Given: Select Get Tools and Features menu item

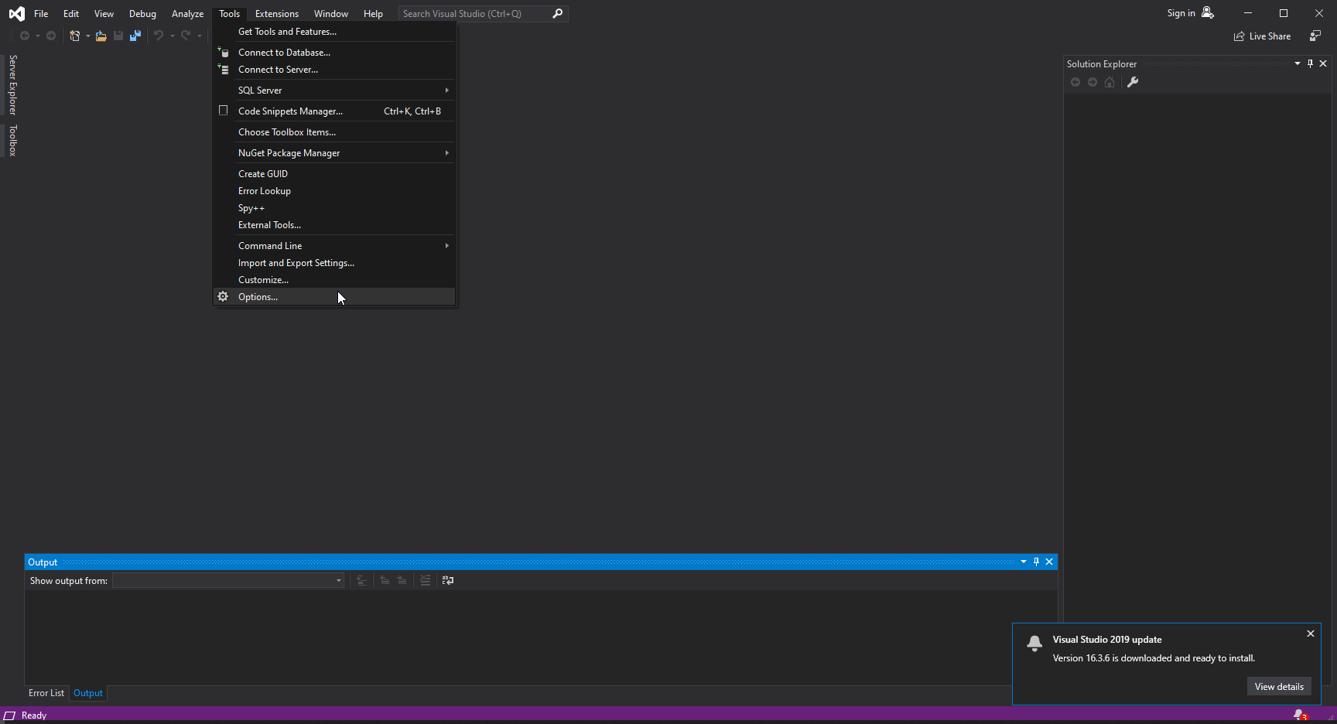Looking at the screenshot, I should [334, 32].
